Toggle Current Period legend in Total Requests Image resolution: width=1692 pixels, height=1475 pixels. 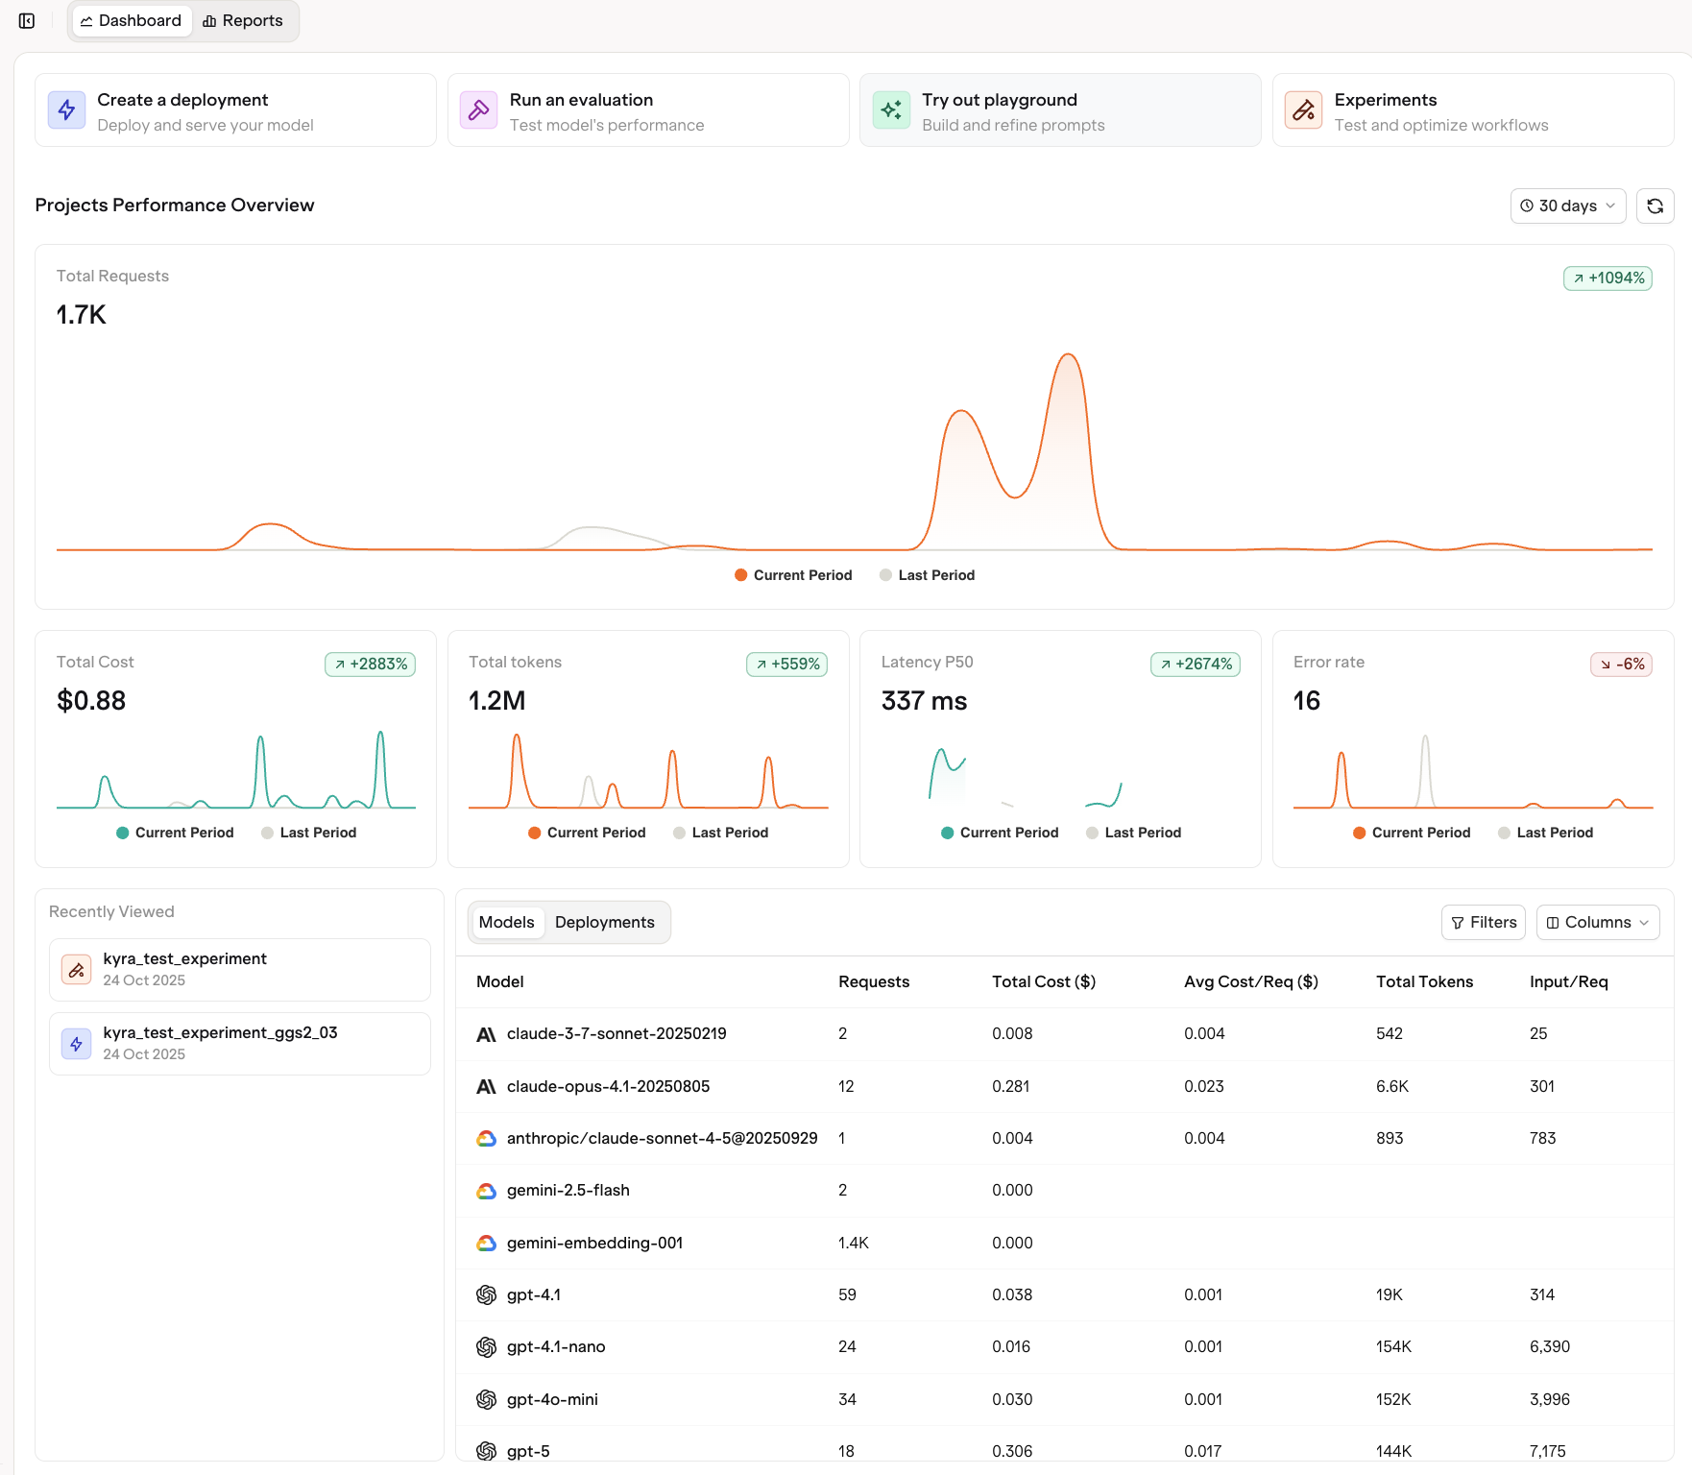793,575
